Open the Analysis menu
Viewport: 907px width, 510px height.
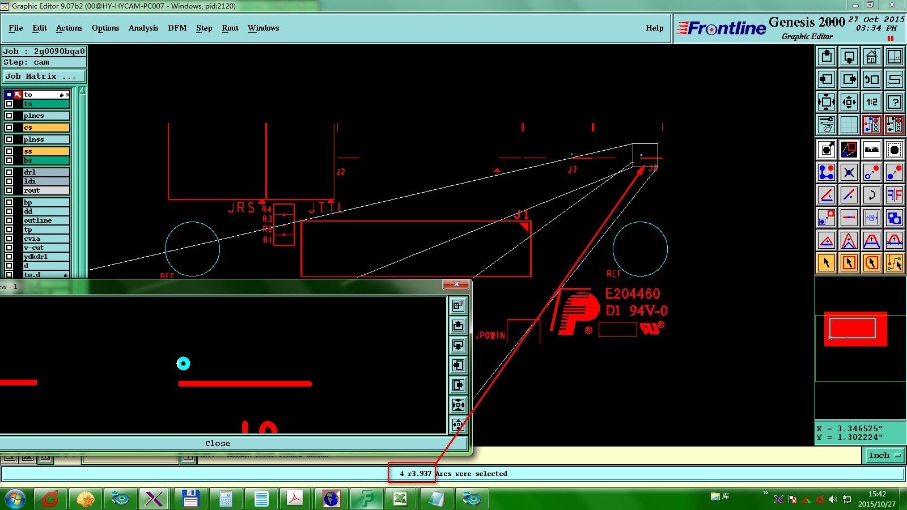tap(143, 28)
